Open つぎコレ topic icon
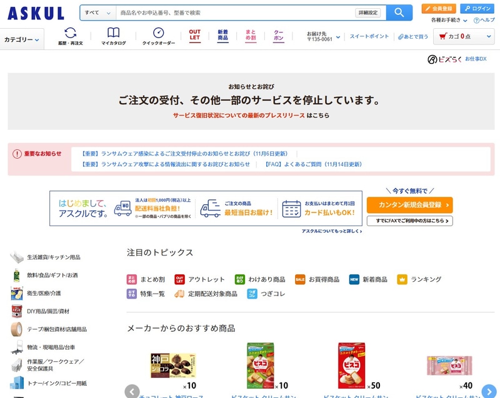 click(252, 294)
